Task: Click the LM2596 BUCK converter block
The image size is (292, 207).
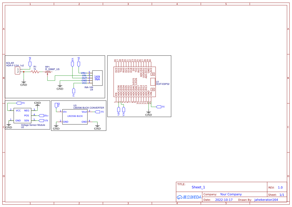Action: (75, 116)
